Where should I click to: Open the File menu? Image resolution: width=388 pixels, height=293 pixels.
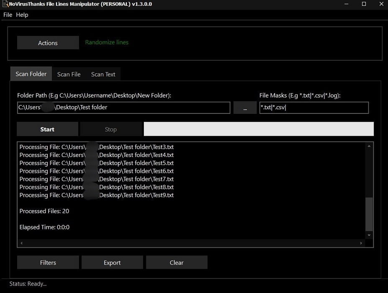[7, 15]
